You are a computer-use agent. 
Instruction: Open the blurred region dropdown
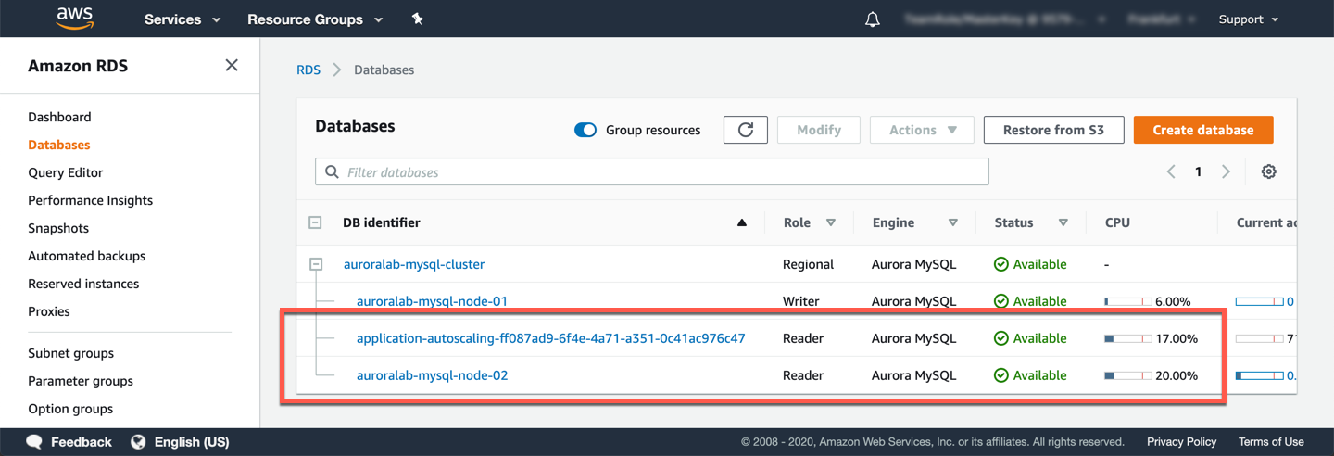[1162, 19]
